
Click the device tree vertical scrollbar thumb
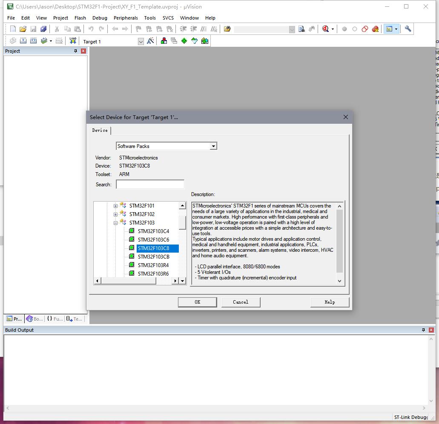coord(182,222)
